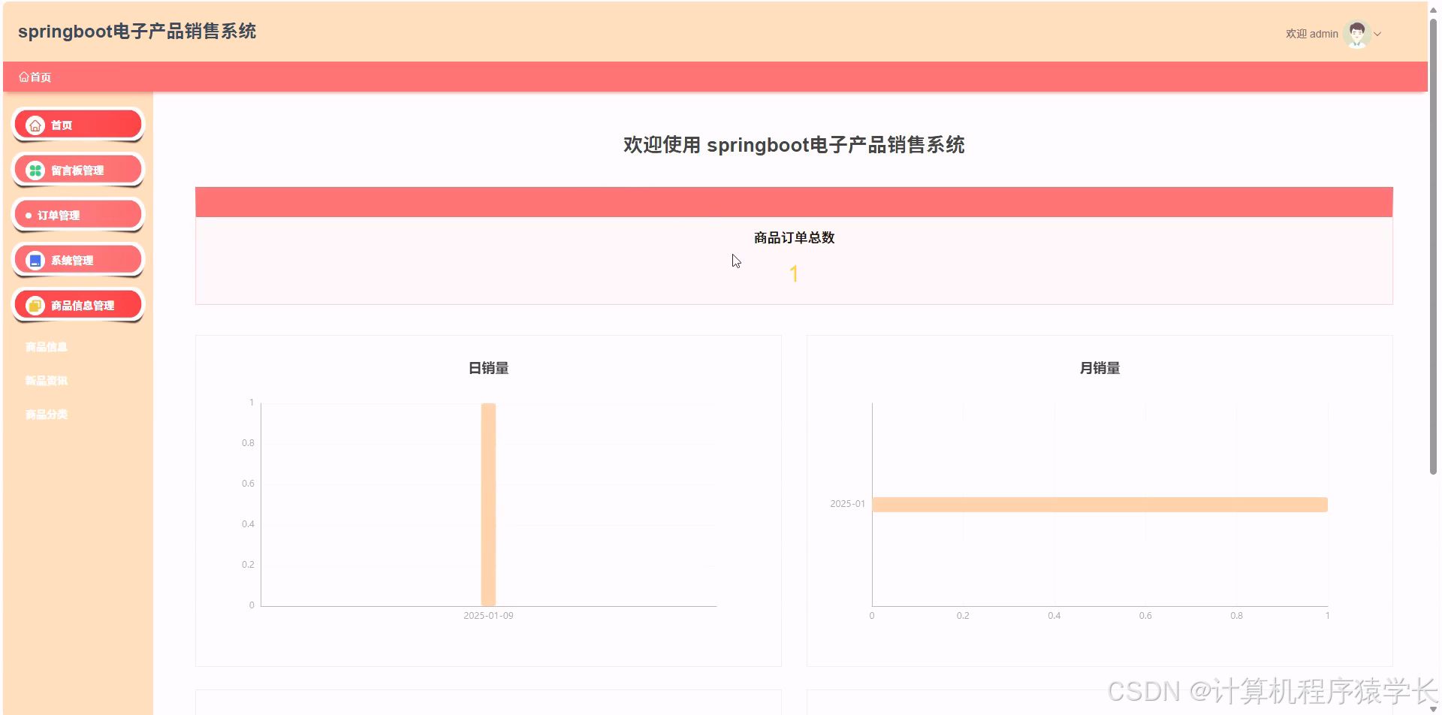This screenshot has width=1442, height=715.
Task: Collapse the 商品信息管理 sidebar section
Action: tap(77, 305)
